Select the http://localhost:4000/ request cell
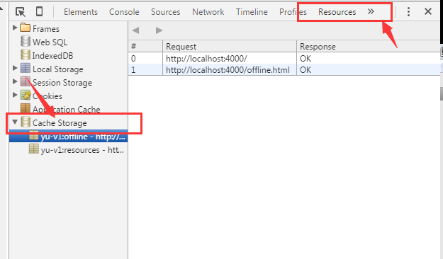The height and width of the screenshot is (259, 443). [x=230, y=59]
